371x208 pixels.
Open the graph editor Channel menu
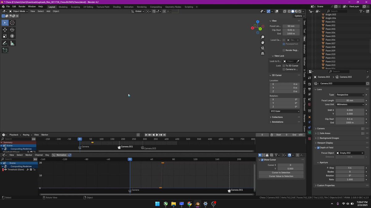[39, 155]
